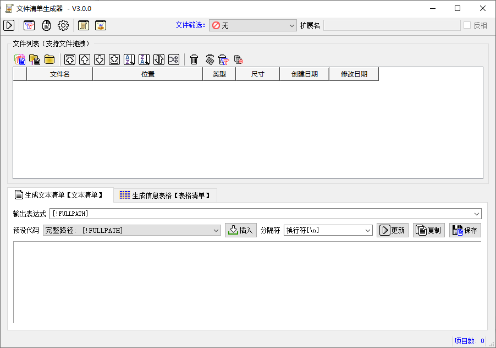The height and width of the screenshot is (348, 496).
Task: Shuffle the file list order randomly
Action: [174, 59]
